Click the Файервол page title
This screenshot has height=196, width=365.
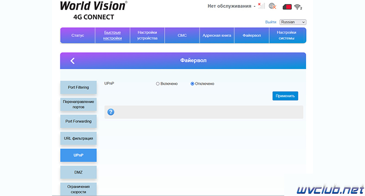coord(193,61)
